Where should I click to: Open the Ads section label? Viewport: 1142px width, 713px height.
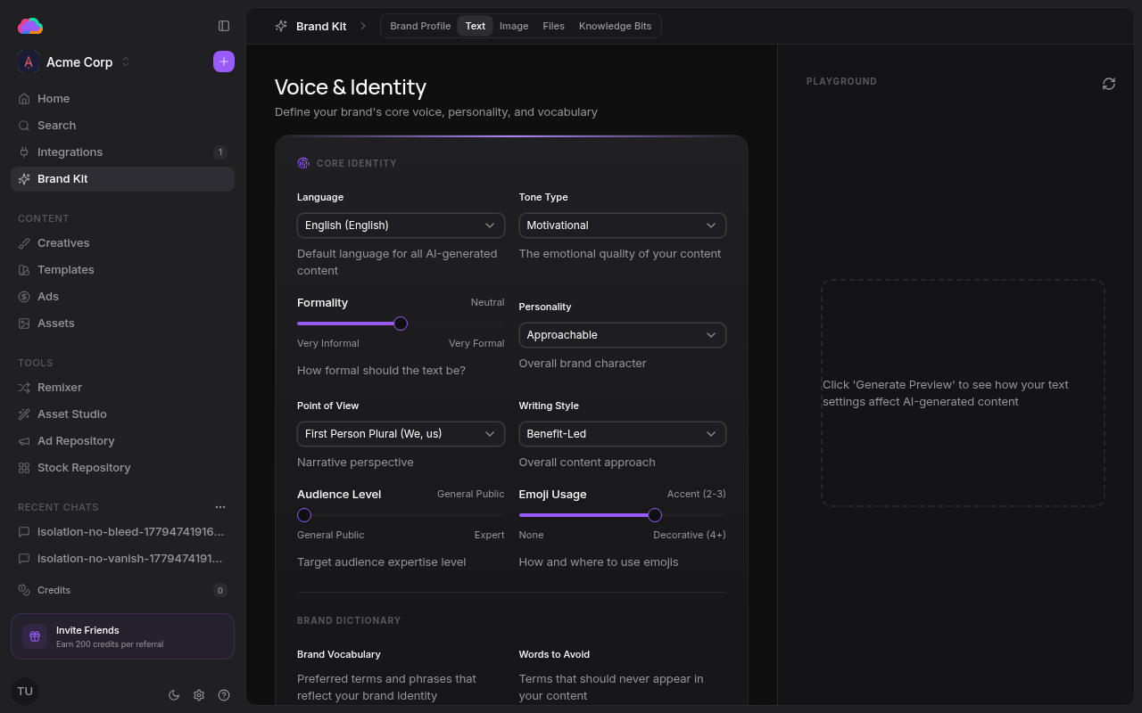[48, 297]
